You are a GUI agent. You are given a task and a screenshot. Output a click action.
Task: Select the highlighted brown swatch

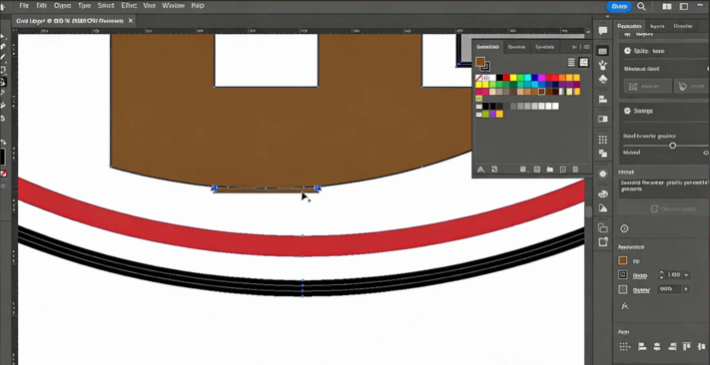541,92
